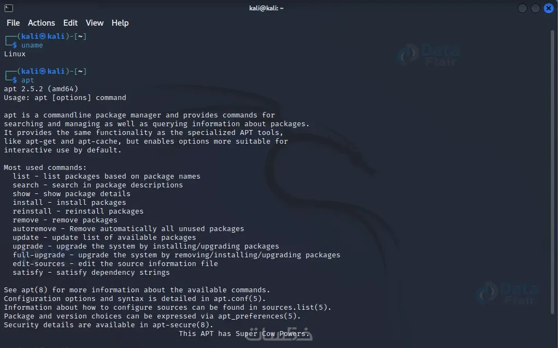This screenshot has height=348, width=558.
Task: Click the 'See apt(8) for more information' line
Action: pyautogui.click(x=137, y=290)
